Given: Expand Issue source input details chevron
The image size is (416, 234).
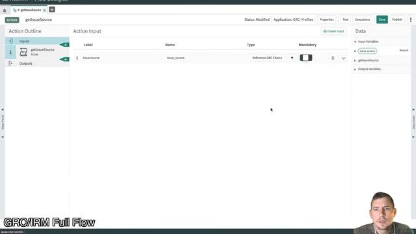Looking at the screenshot, I should pyautogui.click(x=343, y=58).
